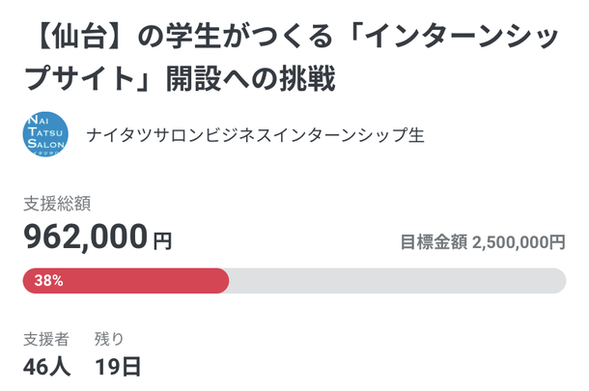Click the 46人 supporter count

(46, 367)
